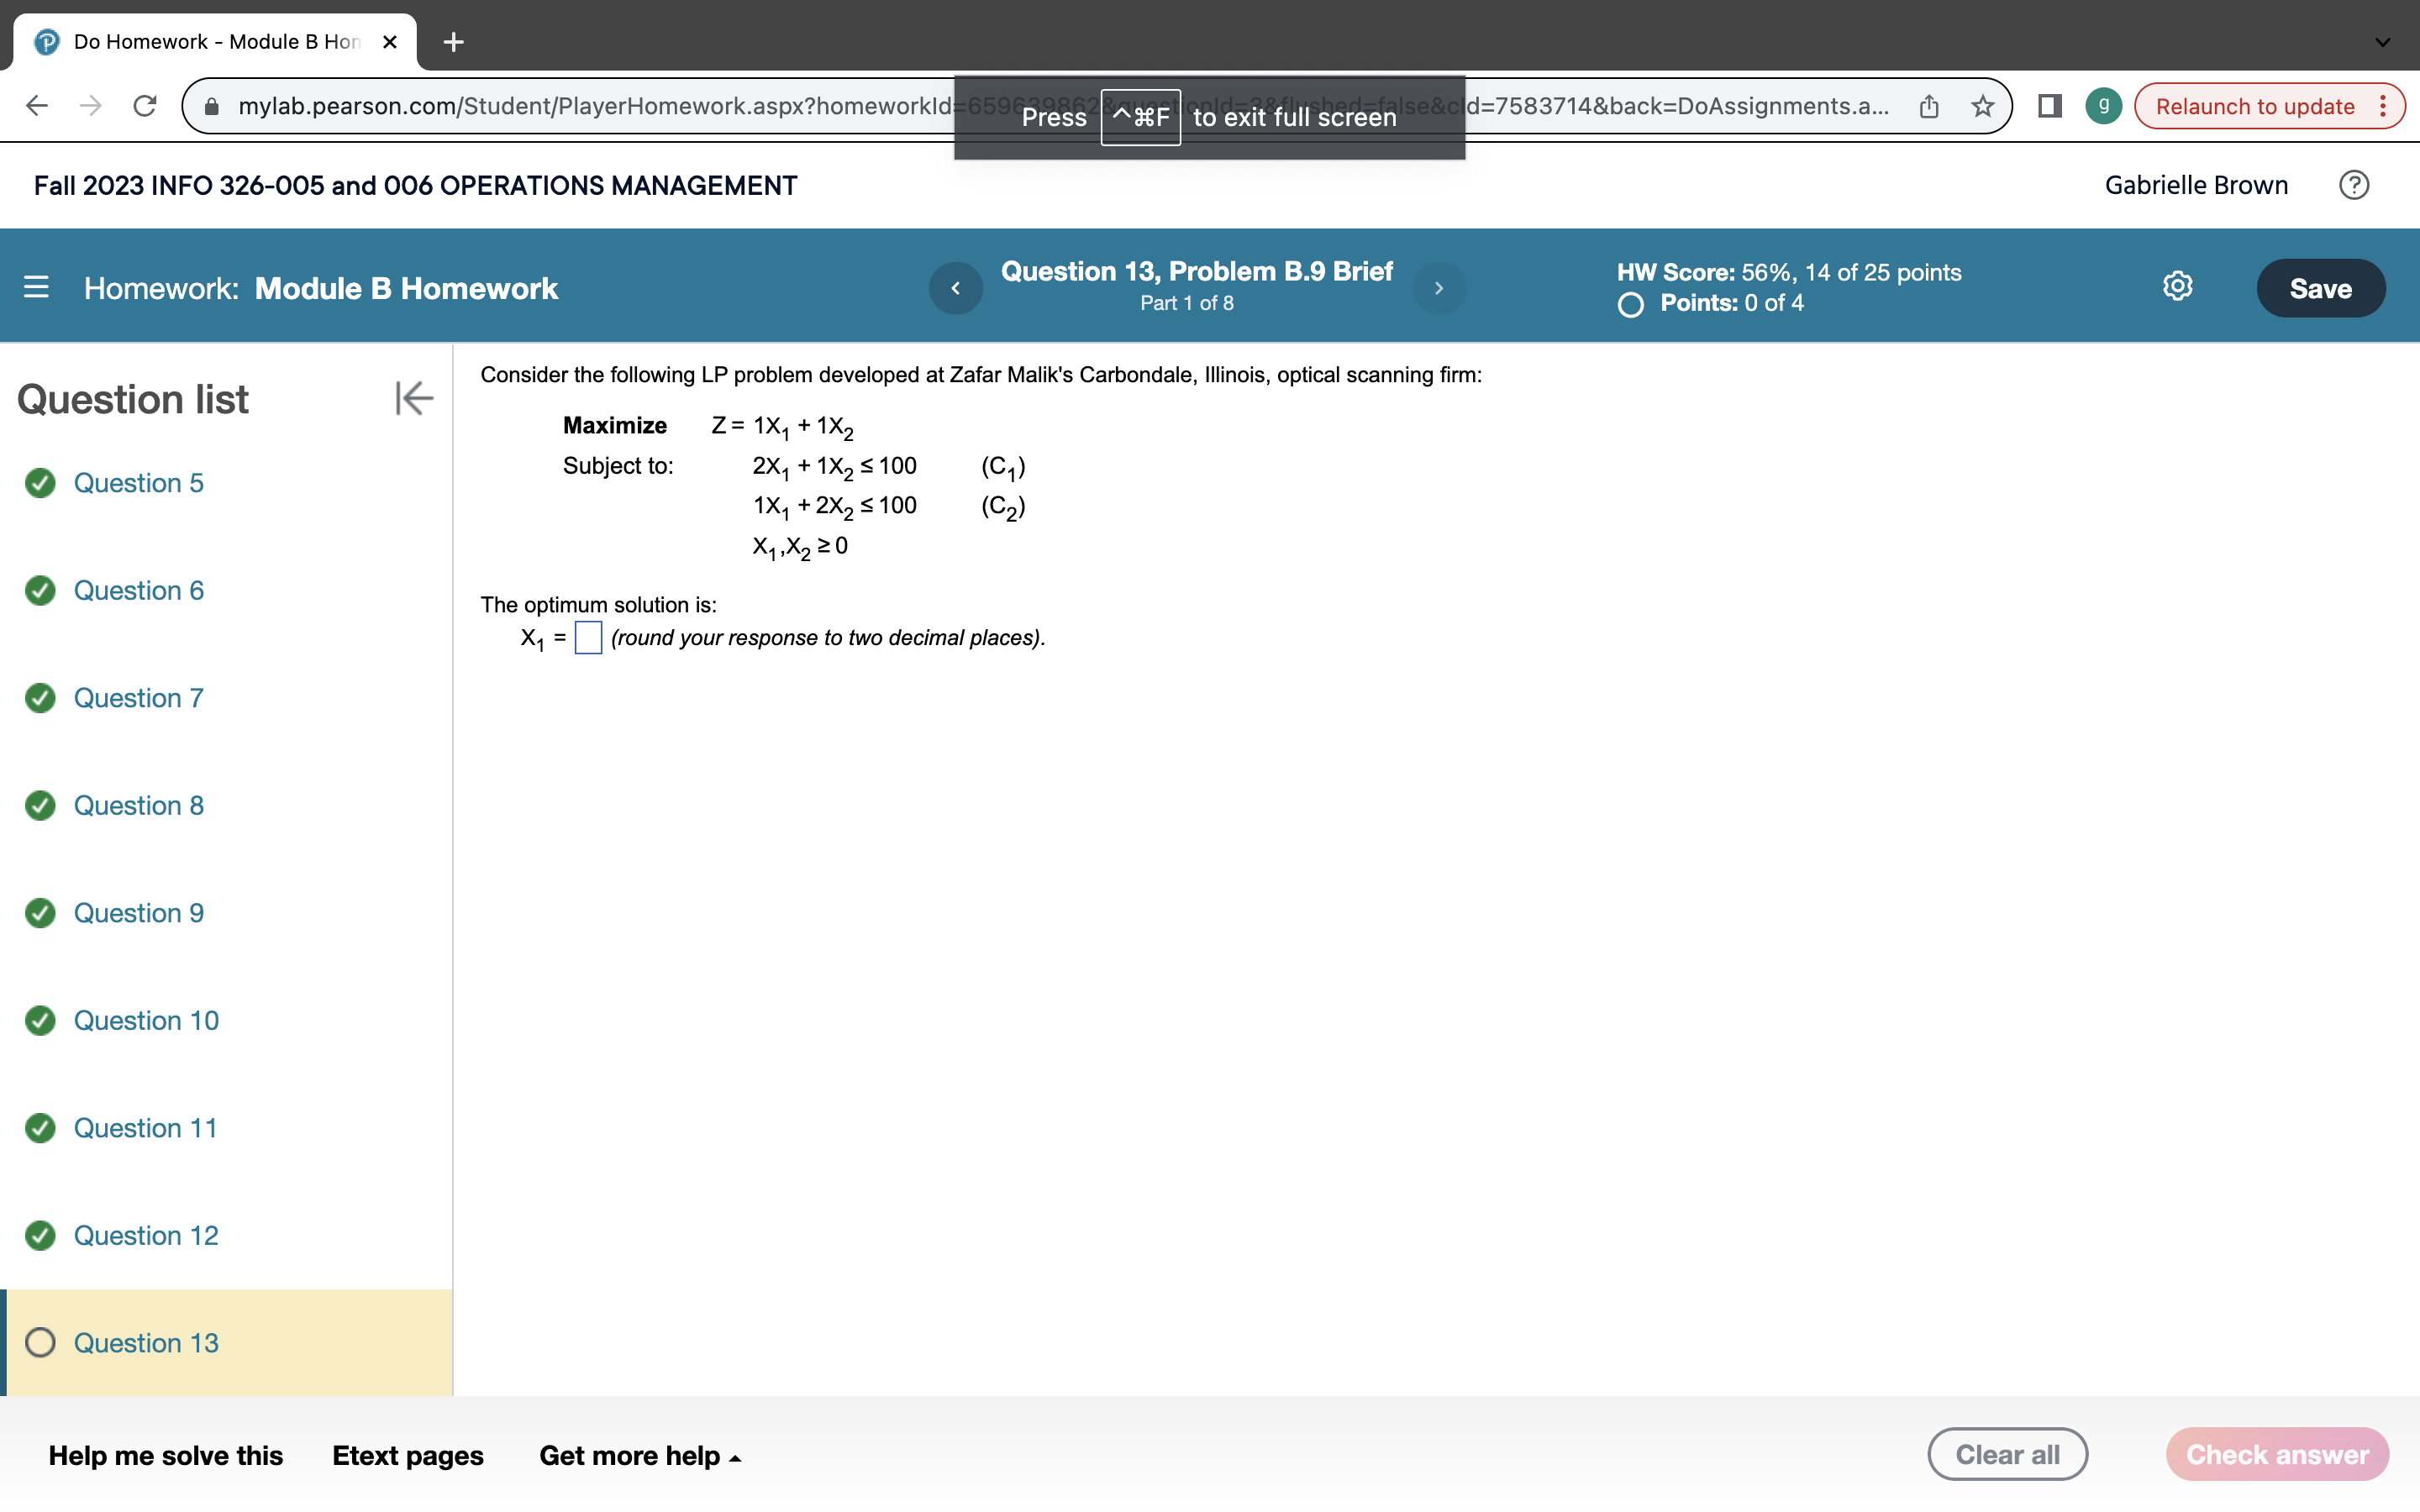The image size is (2420, 1512).
Task: Open the homework hamburger menu
Action: (x=37, y=287)
